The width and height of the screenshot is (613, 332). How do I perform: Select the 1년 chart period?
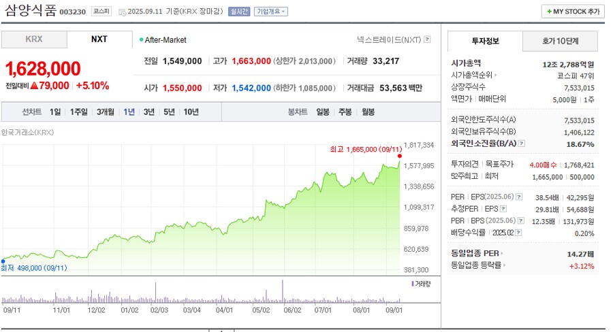point(129,112)
